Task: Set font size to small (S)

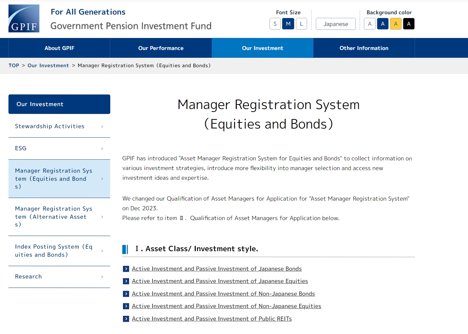Action: point(275,24)
